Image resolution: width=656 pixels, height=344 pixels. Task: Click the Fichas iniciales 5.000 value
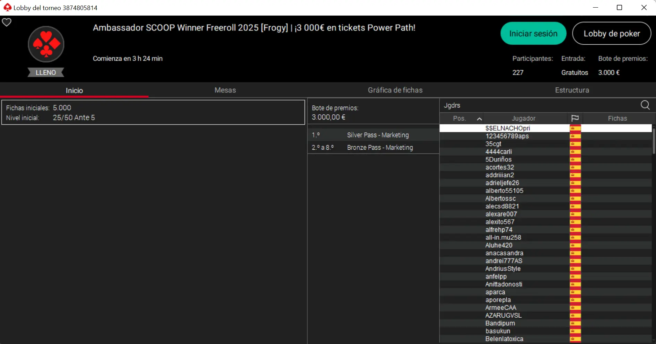62,108
